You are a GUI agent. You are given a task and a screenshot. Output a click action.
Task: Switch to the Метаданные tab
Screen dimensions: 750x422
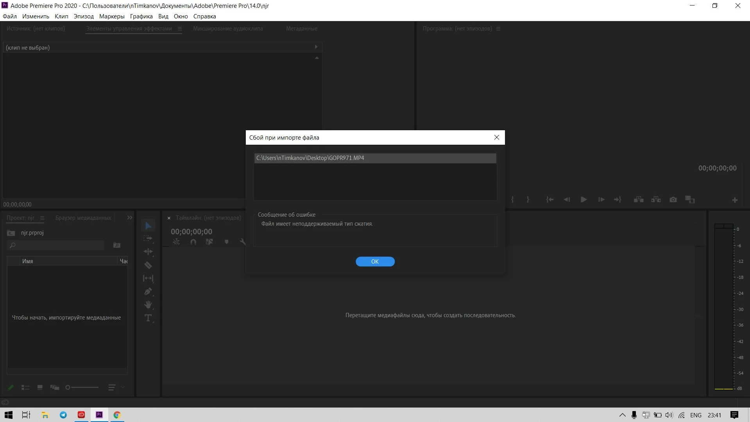pos(301,29)
